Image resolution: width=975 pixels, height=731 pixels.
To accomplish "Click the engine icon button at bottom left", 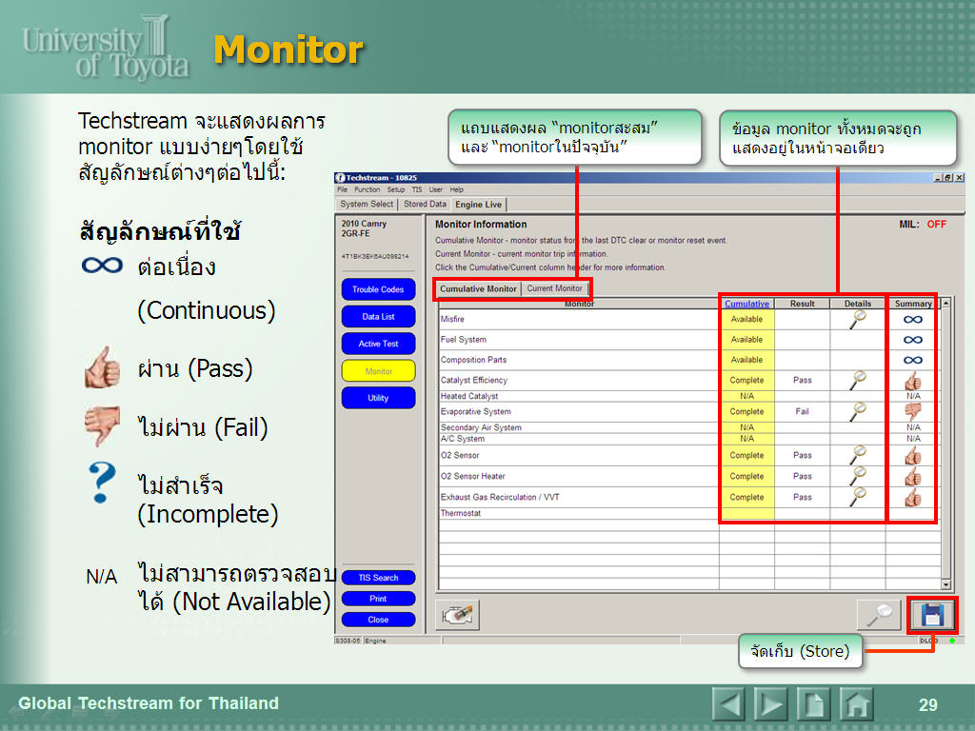I will click(x=457, y=616).
